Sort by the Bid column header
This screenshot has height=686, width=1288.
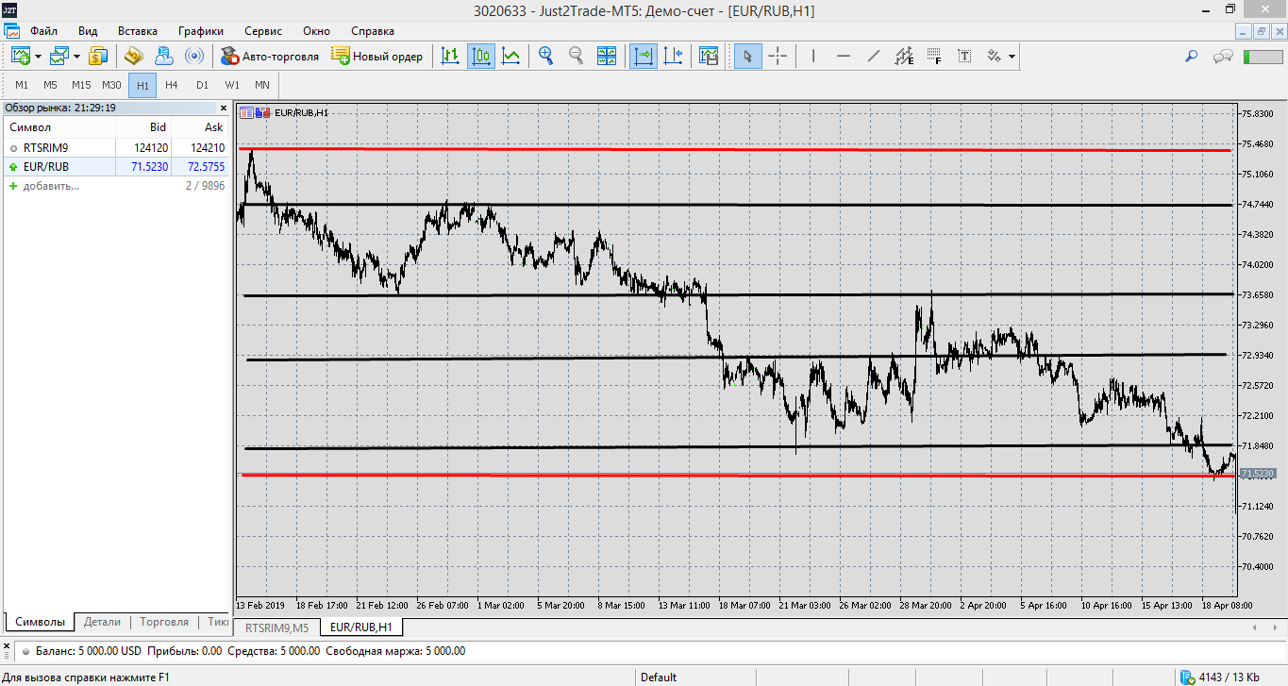click(x=144, y=127)
